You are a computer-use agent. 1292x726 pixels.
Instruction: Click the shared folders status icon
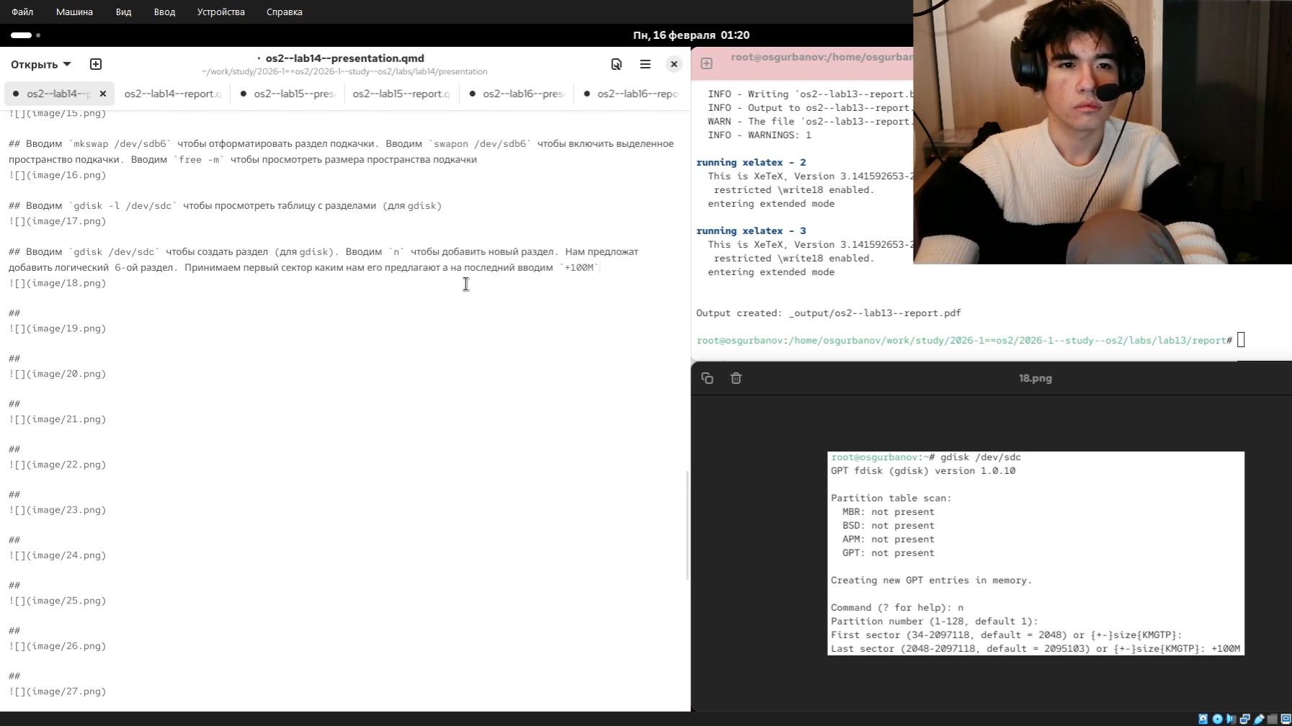tap(1273, 719)
